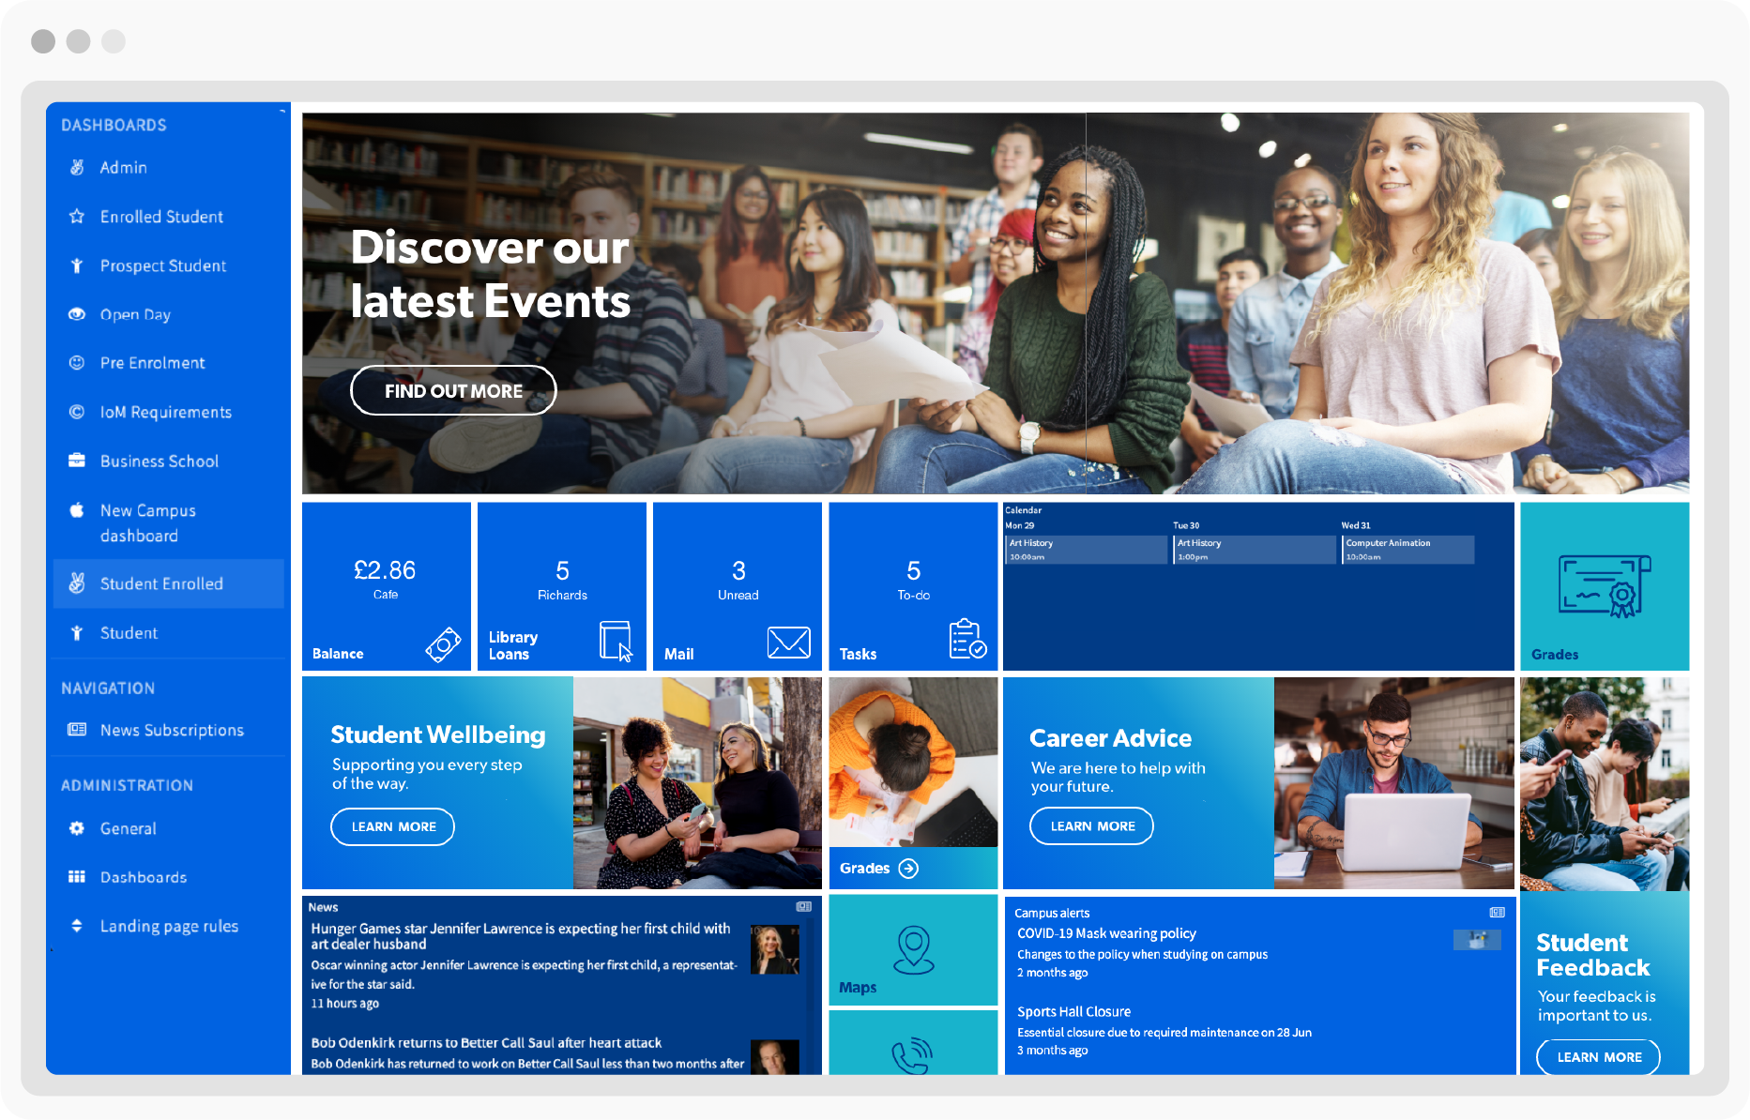The width and height of the screenshot is (1750, 1120).
Task: Click the New Campus dashboard apple icon
Action: point(77,510)
